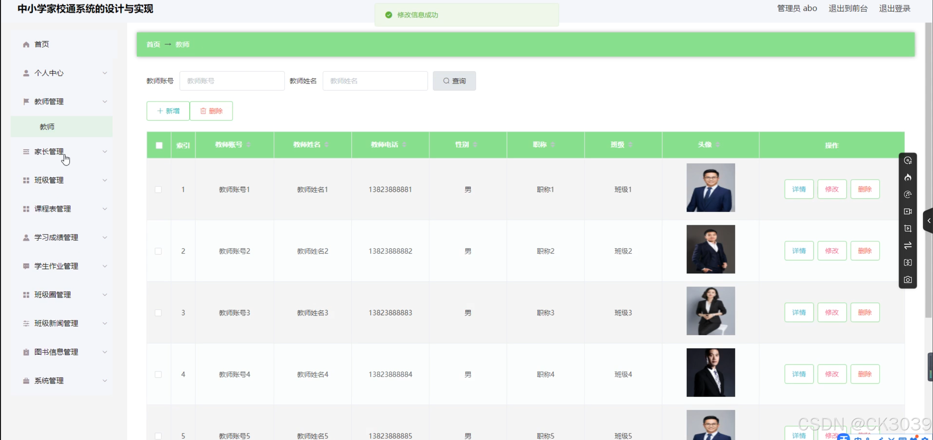
Task: Collapse floating toolbar with side arrow handle
Action: point(929,220)
